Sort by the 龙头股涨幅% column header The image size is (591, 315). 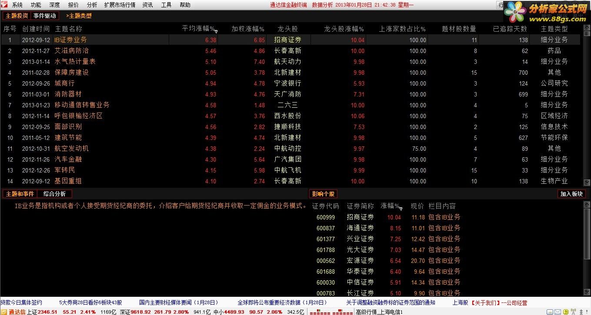click(344, 29)
